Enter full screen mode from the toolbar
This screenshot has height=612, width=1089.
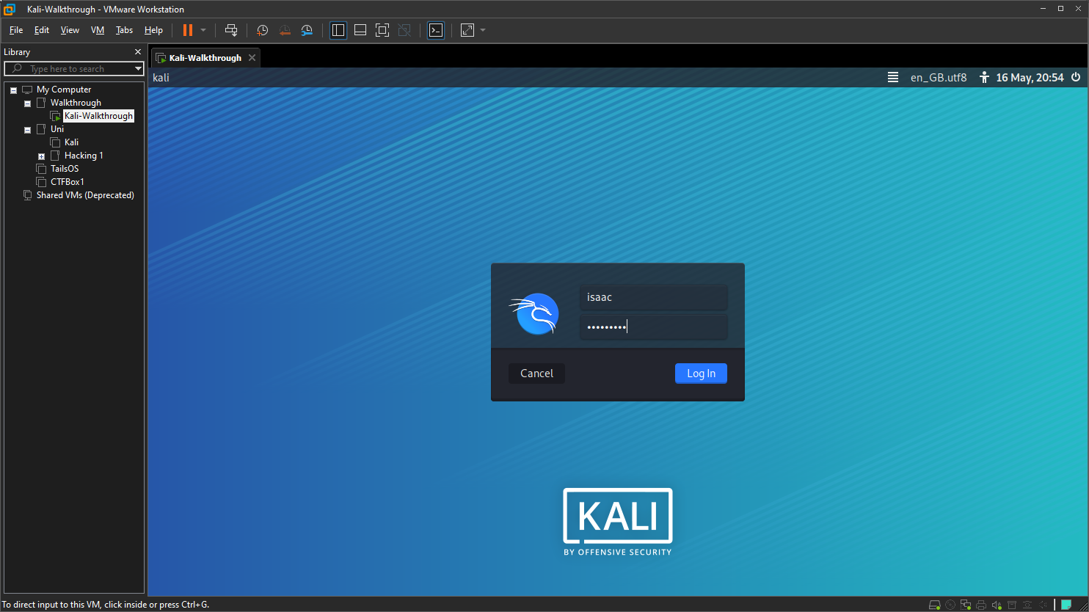coord(382,30)
